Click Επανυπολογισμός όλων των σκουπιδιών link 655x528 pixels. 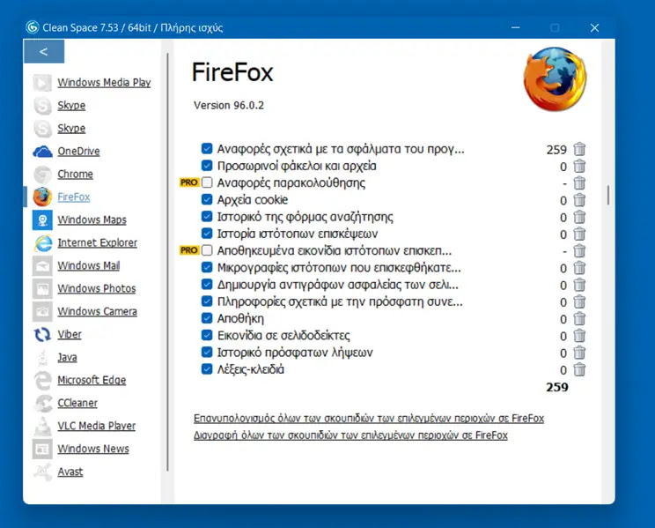click(369, 419)
